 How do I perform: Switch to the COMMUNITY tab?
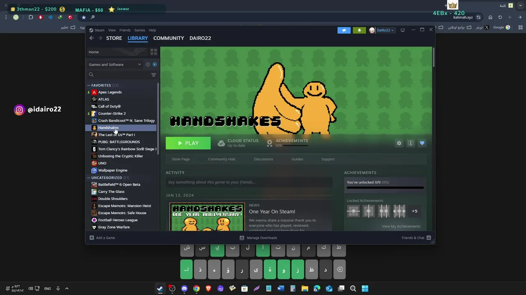[168, 38]
